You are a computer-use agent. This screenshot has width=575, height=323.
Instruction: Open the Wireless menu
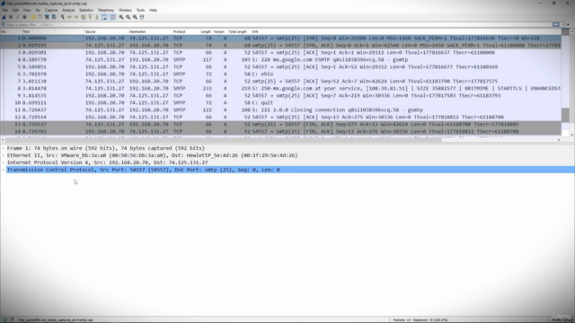pyautogui.click(x=125, y=10)
